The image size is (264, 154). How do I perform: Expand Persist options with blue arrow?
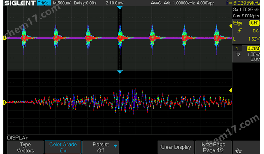tap(115, 146)
